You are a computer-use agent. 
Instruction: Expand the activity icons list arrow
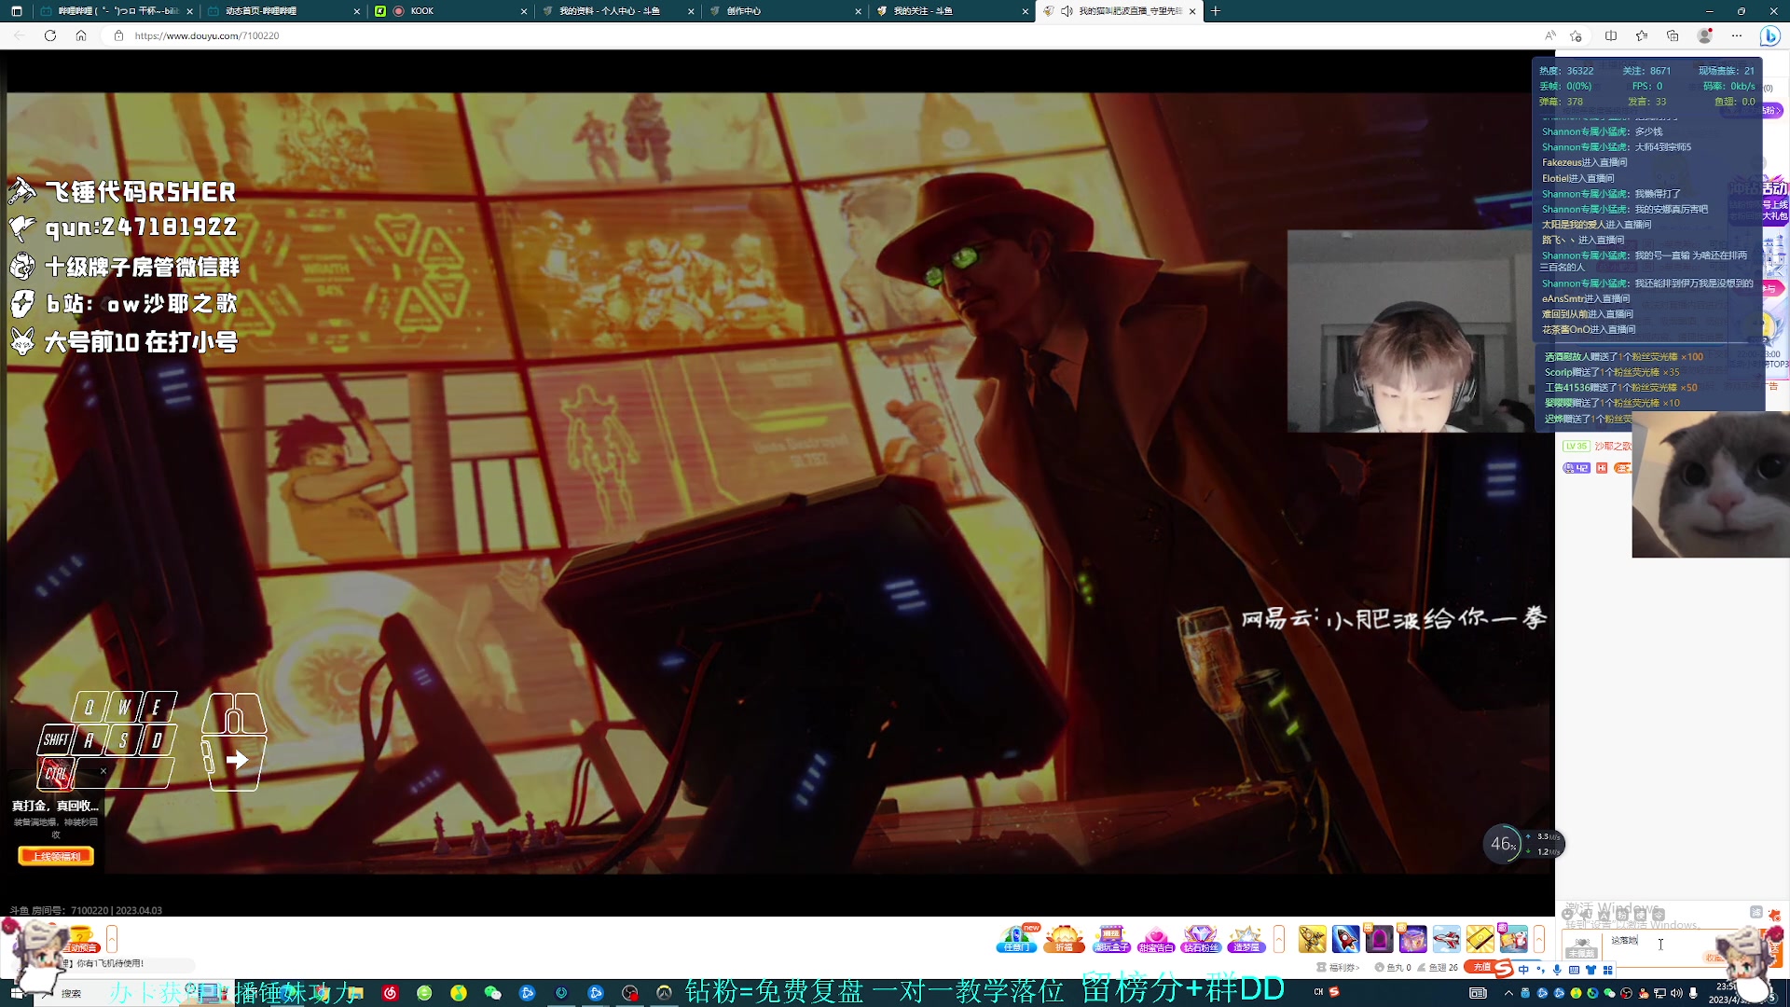[1279, 939]
